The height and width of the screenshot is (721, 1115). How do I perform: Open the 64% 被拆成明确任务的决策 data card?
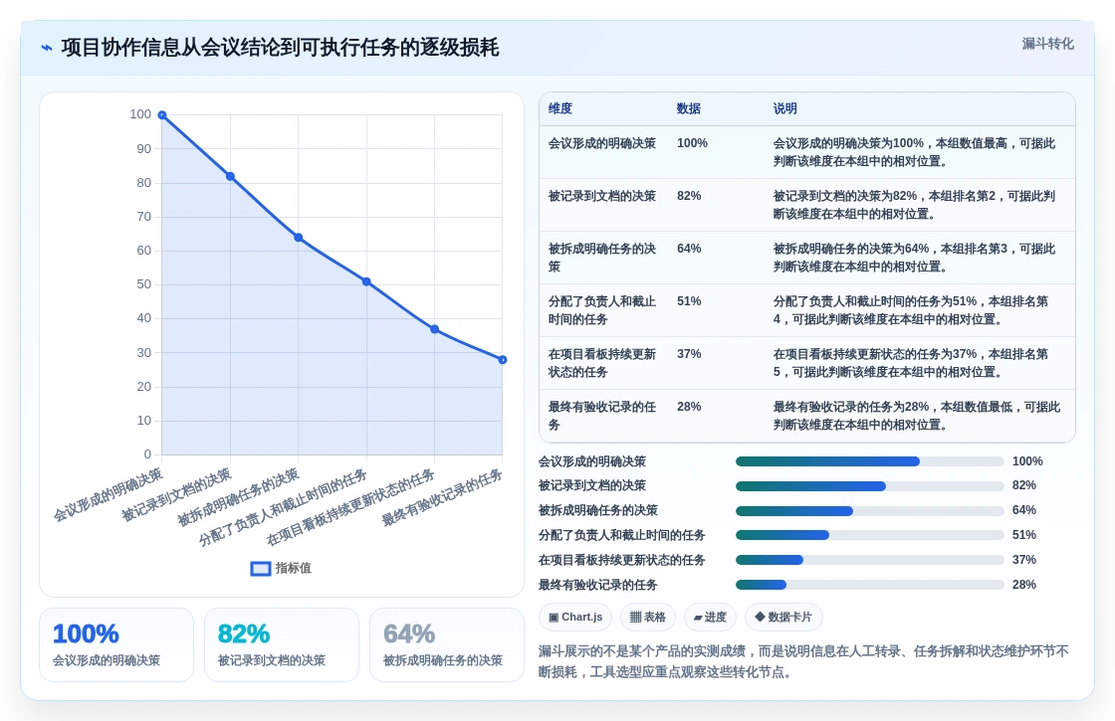447,645
